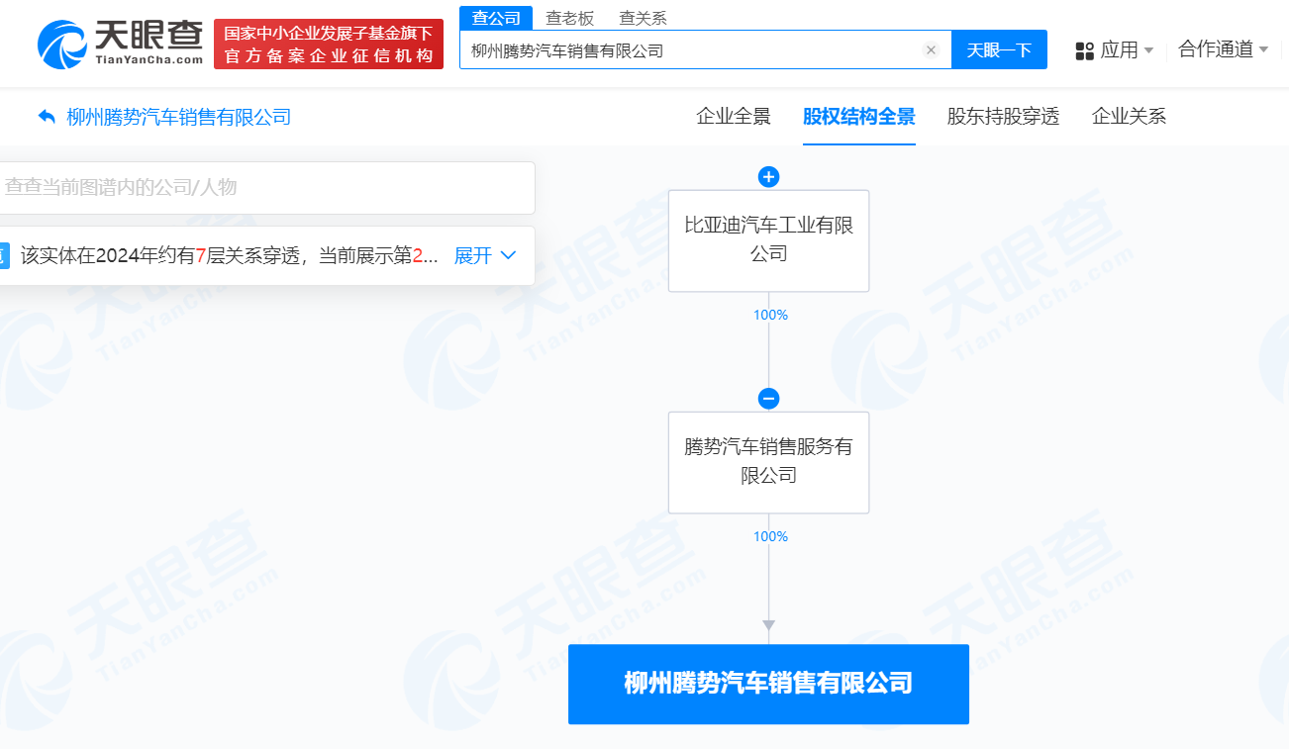Click the 100% equity label between nodes
The image size is (1289, 749).
(x=769, y=315)
